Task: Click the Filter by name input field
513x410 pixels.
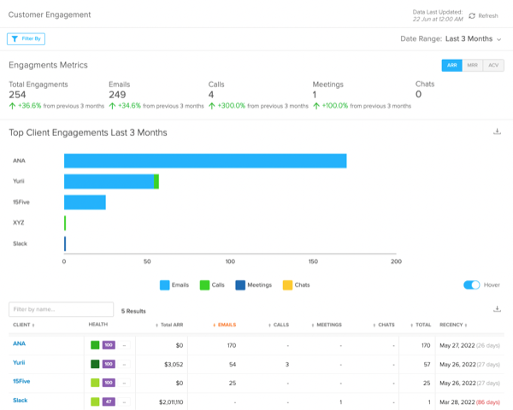Action: click(x=61, y=309)
